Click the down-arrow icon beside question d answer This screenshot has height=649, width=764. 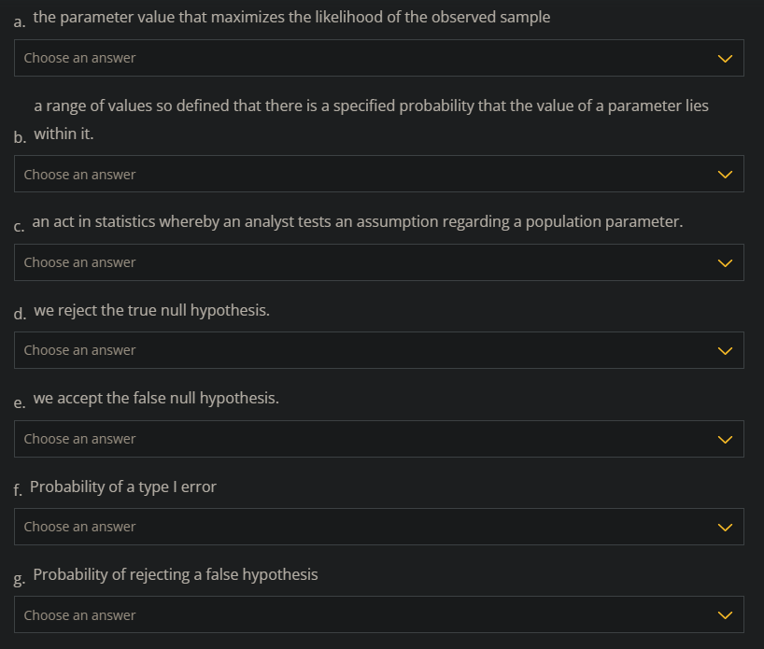[725, 350]
